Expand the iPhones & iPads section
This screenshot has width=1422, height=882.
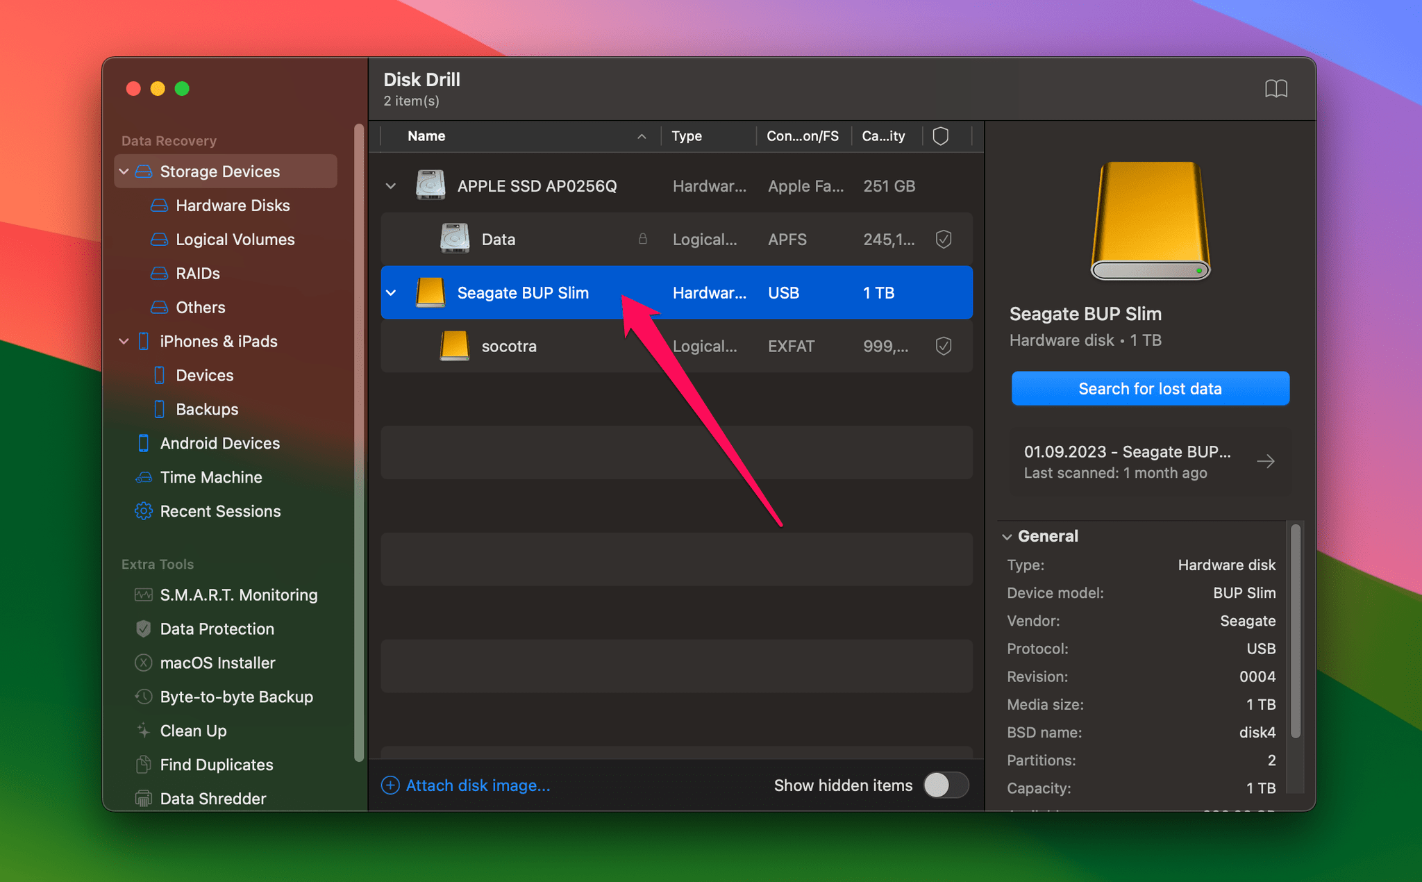coord(124,342)
